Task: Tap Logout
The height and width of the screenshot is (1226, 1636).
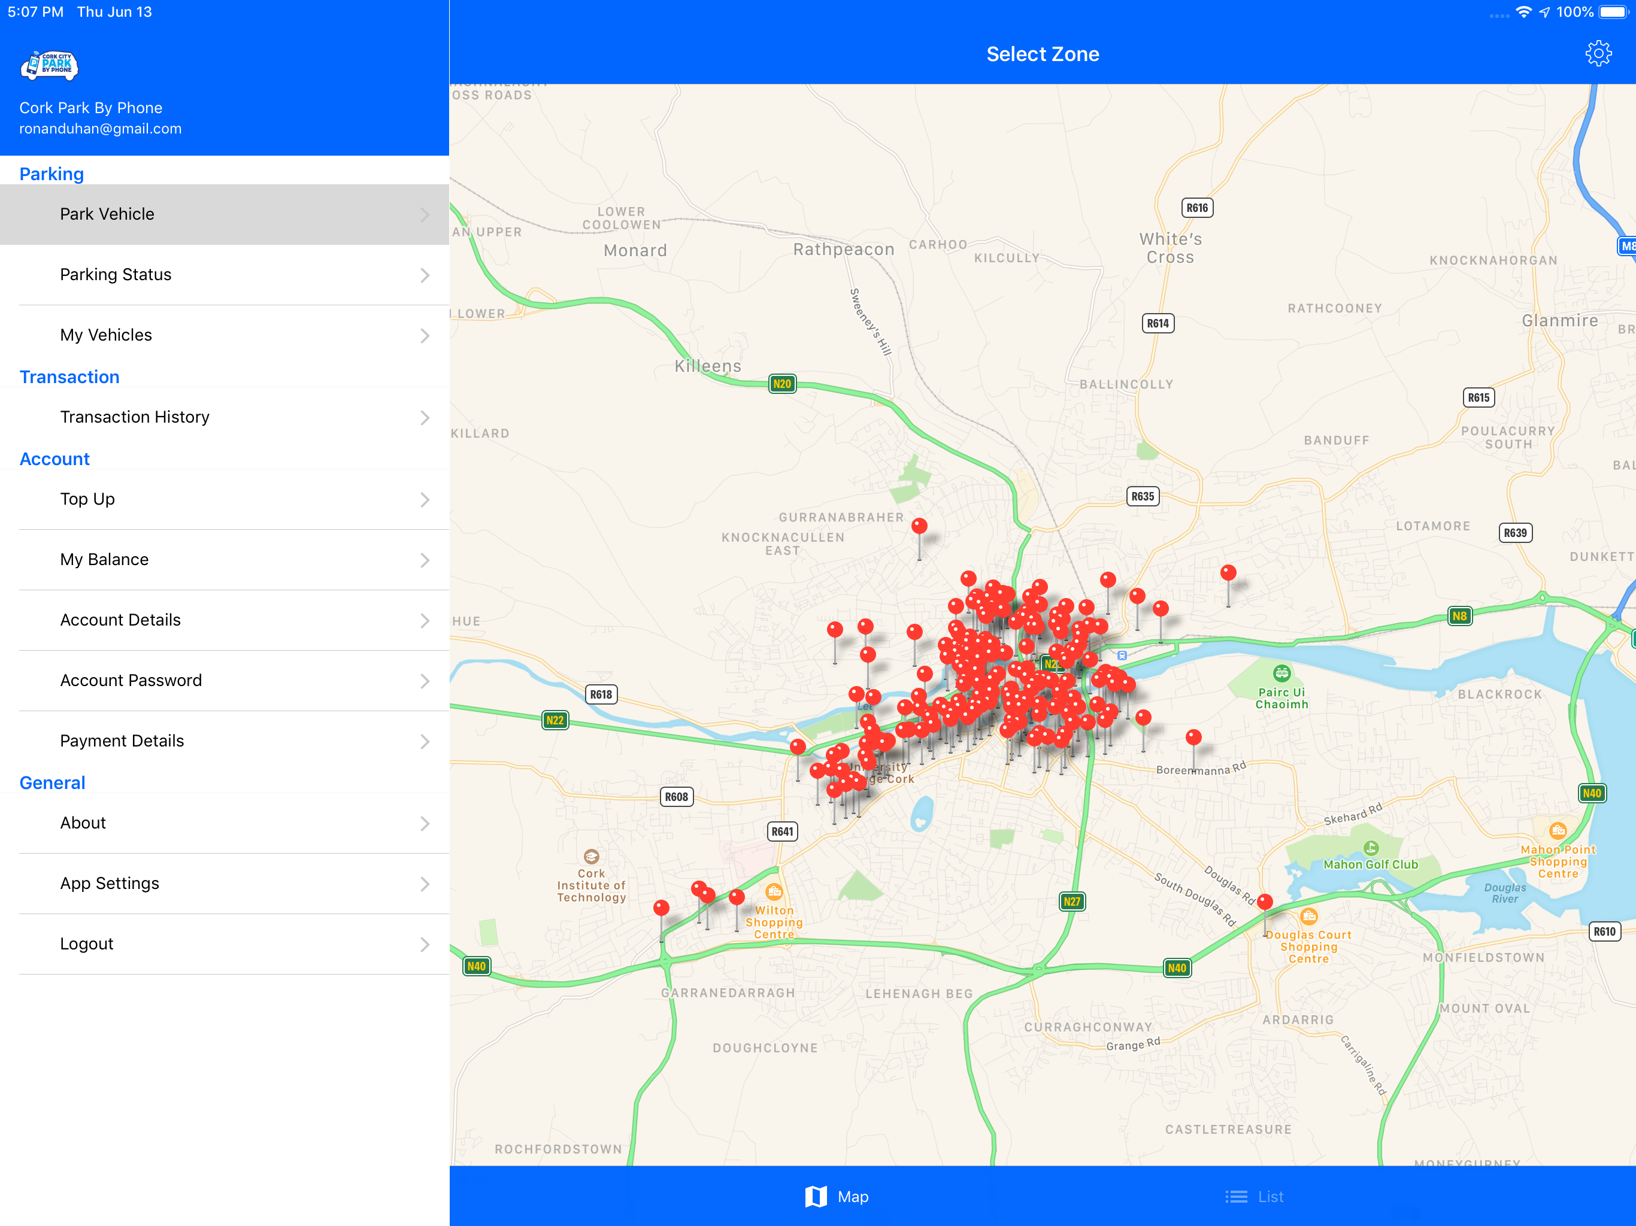Action: click(x=225, y=944)
